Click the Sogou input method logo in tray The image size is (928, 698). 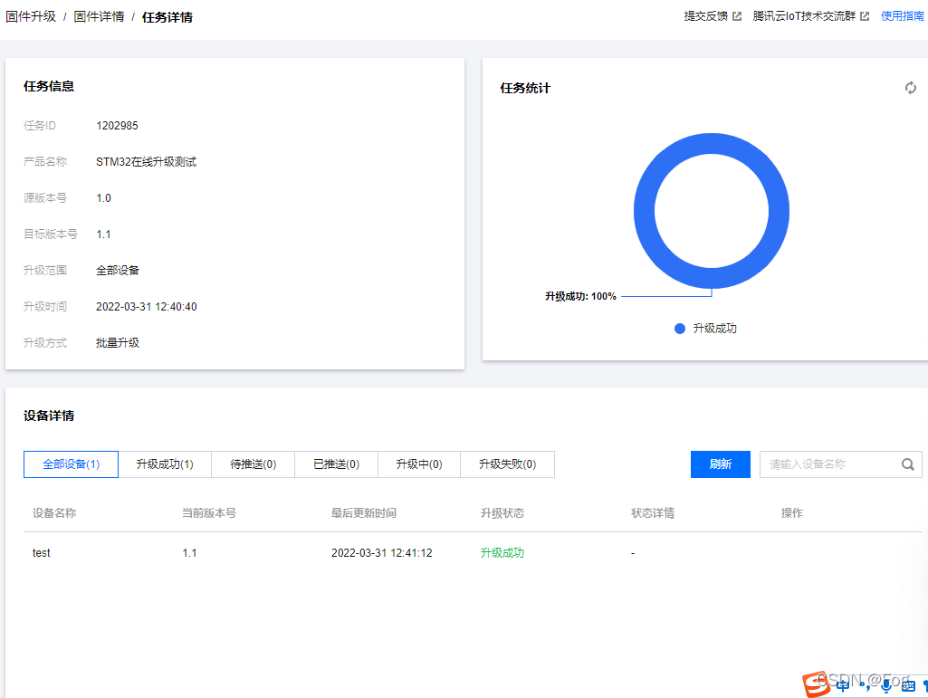(815, 686)
